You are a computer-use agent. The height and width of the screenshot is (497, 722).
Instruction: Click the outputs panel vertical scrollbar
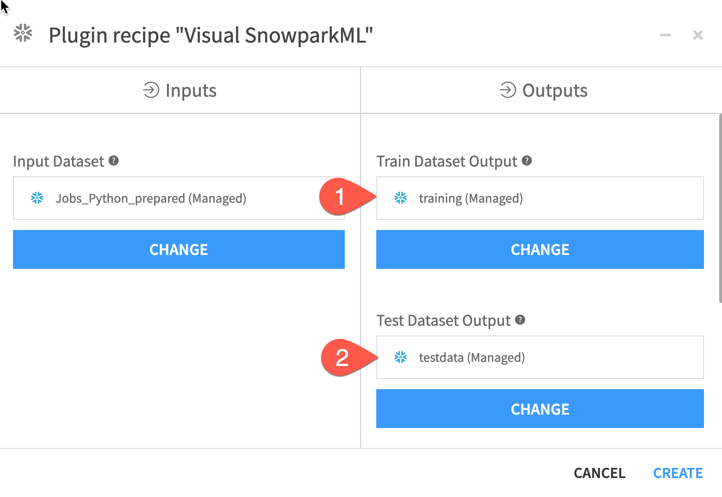720,208
